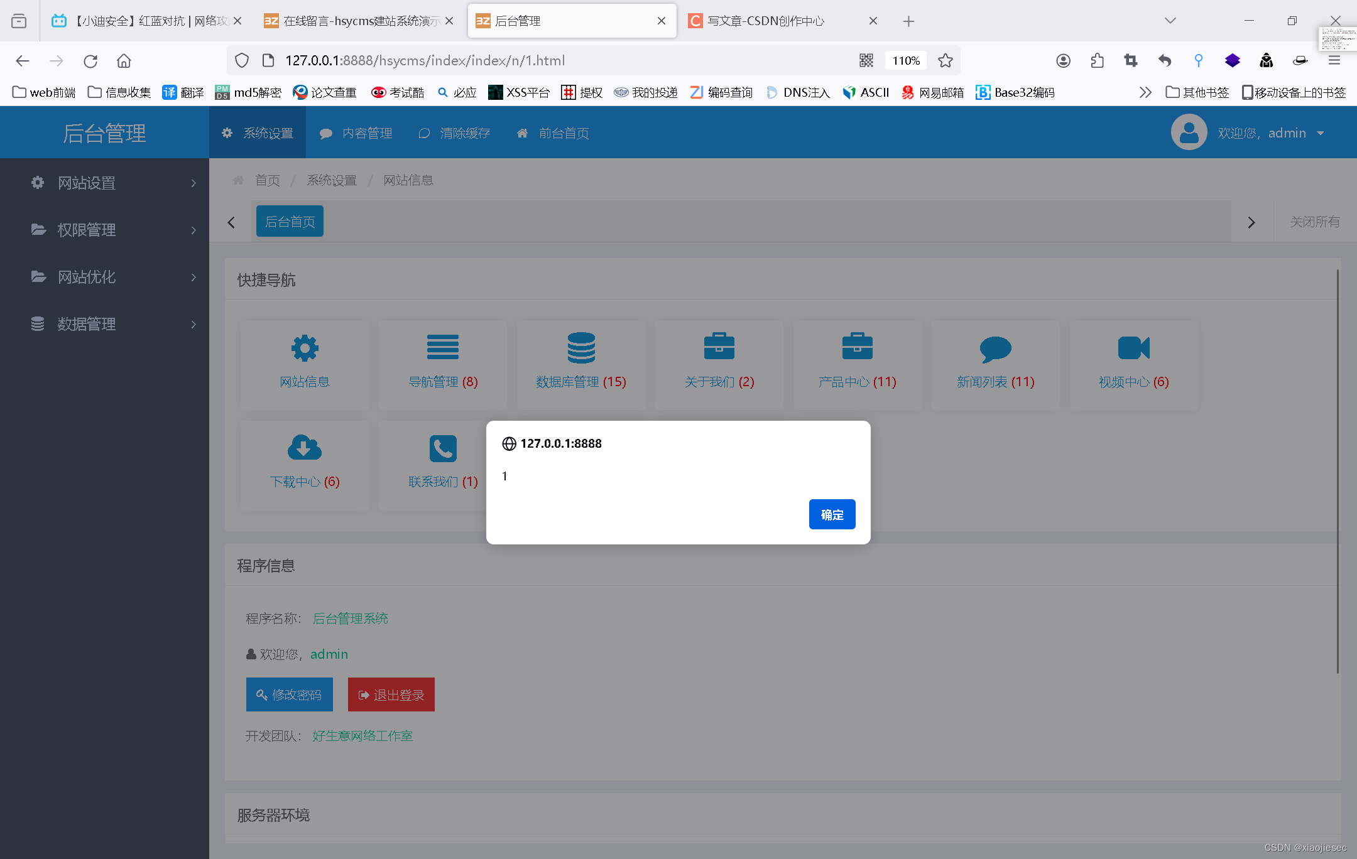Viewport: 1357px width, 859px height.
Task: Open 视频中心 camera icon shortcut
Action: (1133, 347)
